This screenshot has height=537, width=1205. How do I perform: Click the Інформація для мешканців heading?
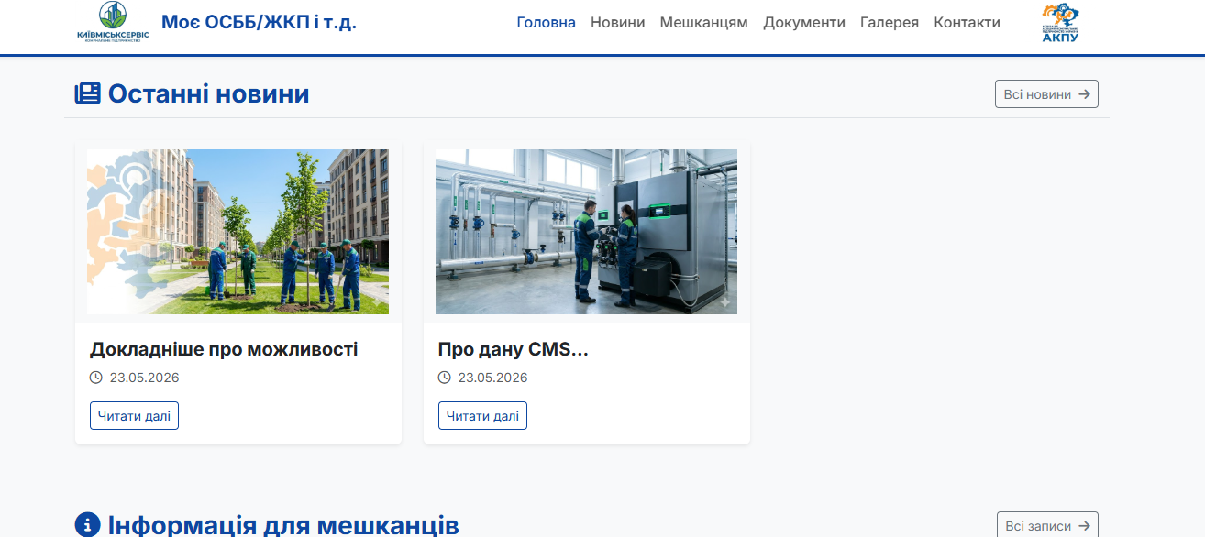(283, 525)
